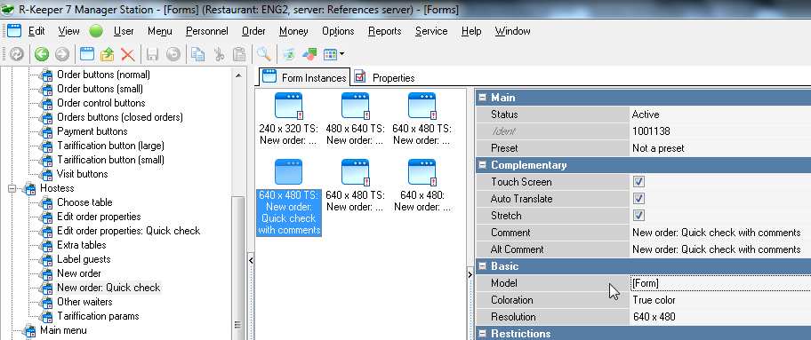Select Order buttons (normal) tree item
This screenshot has height=340, width=811.
coord(103,75)
